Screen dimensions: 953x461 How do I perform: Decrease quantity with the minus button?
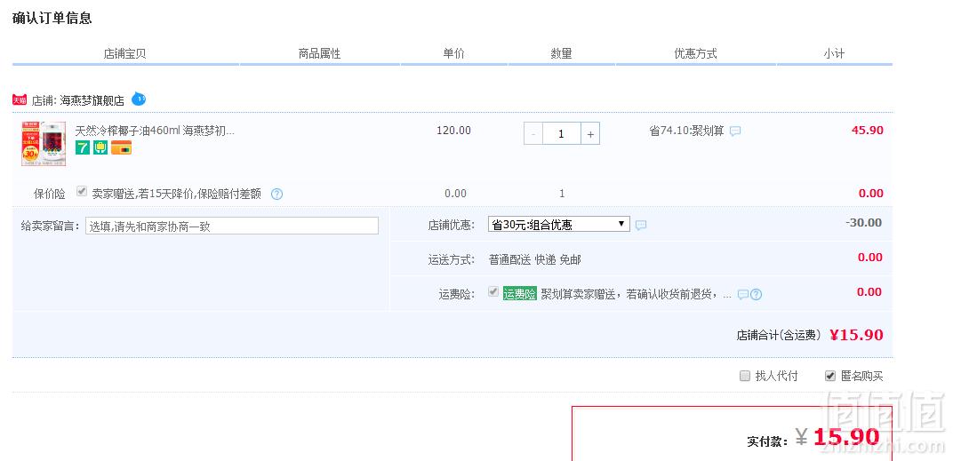tap(533, 133)
